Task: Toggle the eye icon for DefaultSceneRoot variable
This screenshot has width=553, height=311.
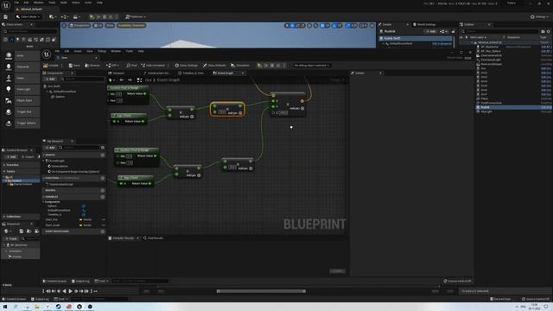Action: point(84,210)
